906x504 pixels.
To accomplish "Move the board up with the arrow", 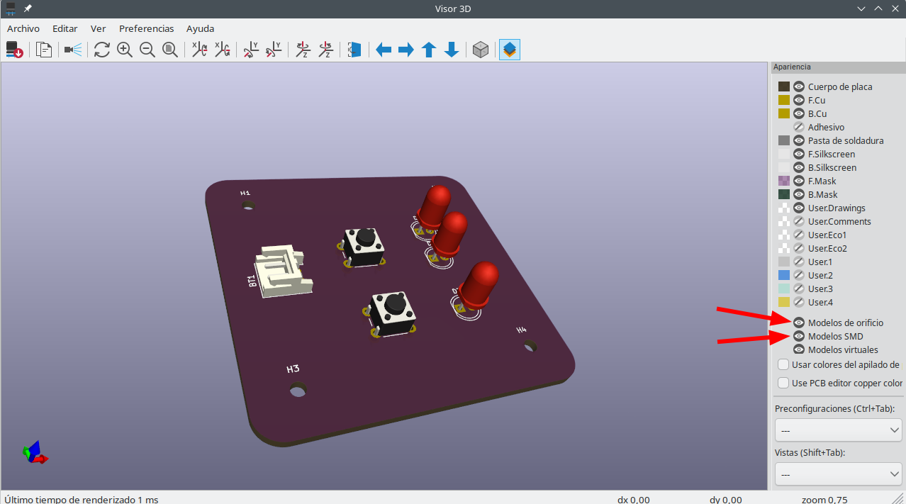I will [x=429, y=50].
